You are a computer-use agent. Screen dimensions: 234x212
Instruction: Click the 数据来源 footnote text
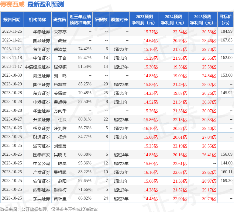coord(49,209)
